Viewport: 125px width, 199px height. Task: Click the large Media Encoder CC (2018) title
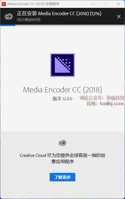pyautogui.click(x=62, y=90)
